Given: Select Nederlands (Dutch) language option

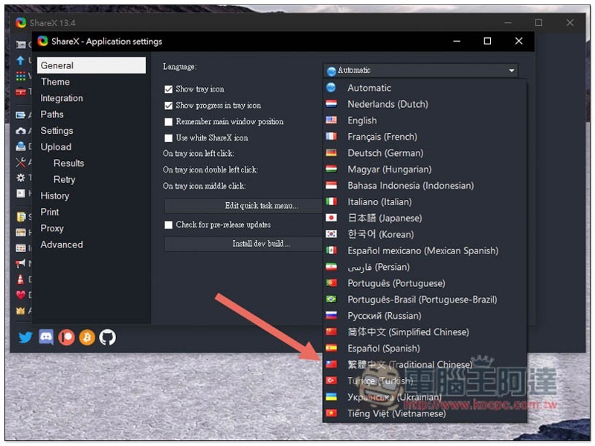Looking at the screenshot, I should coord(425,104).
